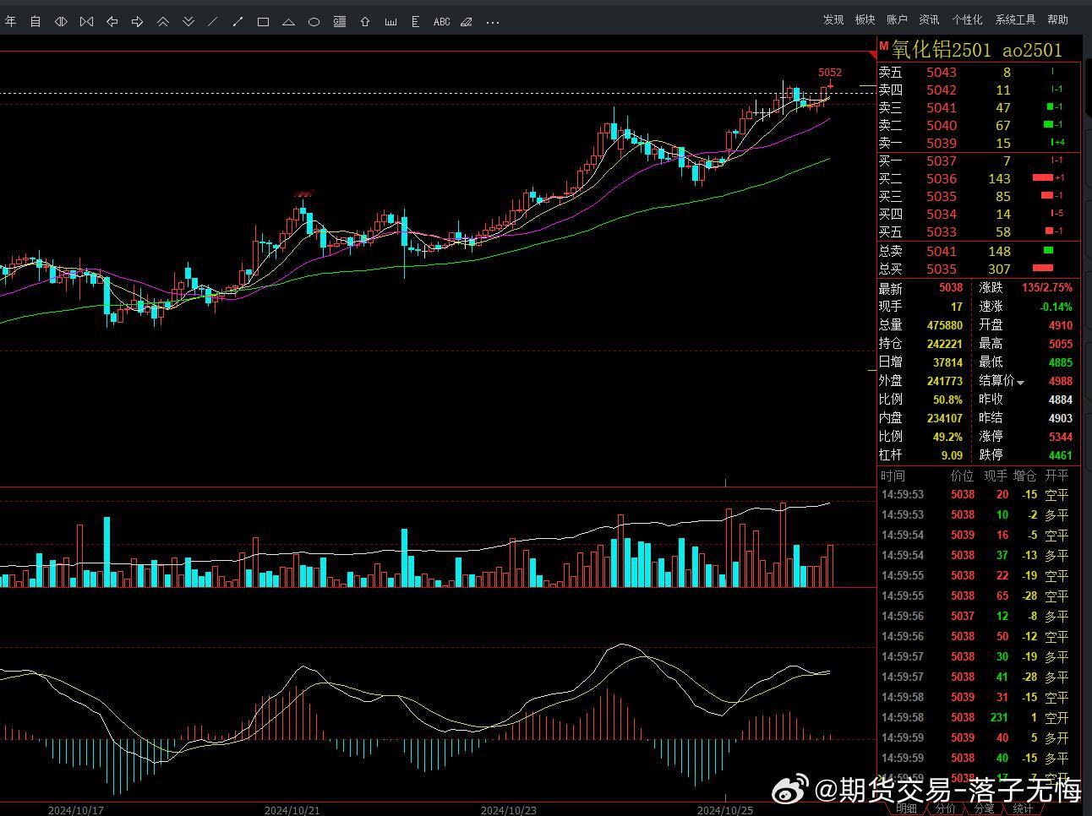This screenshot has width=1092, height=816.
Task: Select the ellipse drawing tool
Action: 314,22
